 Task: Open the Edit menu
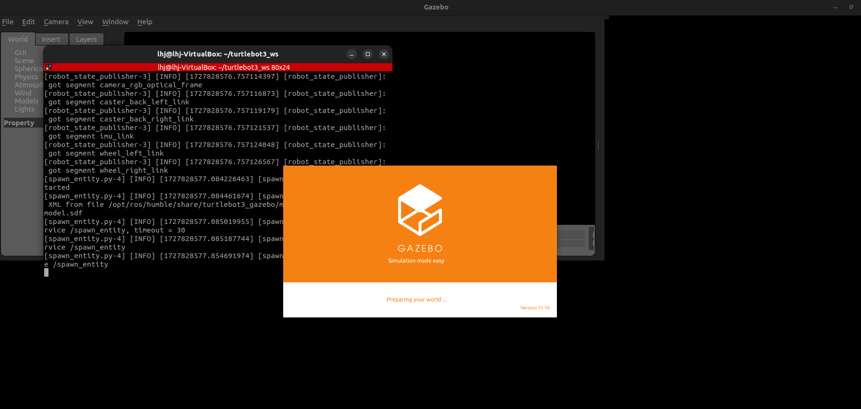[29, 22]
